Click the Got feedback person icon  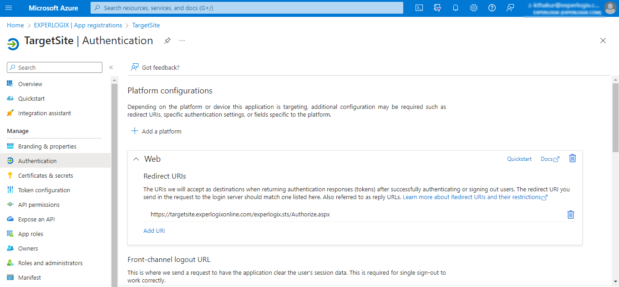[135, 67]
